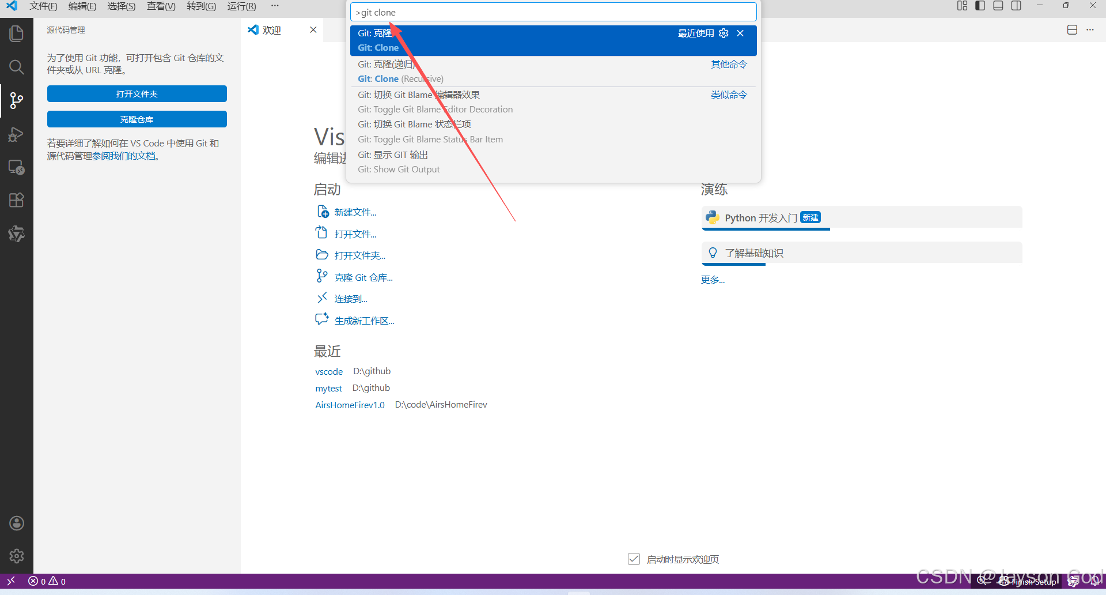
Task: Configure keybinding gear for Git Clone
Action: 724,33
